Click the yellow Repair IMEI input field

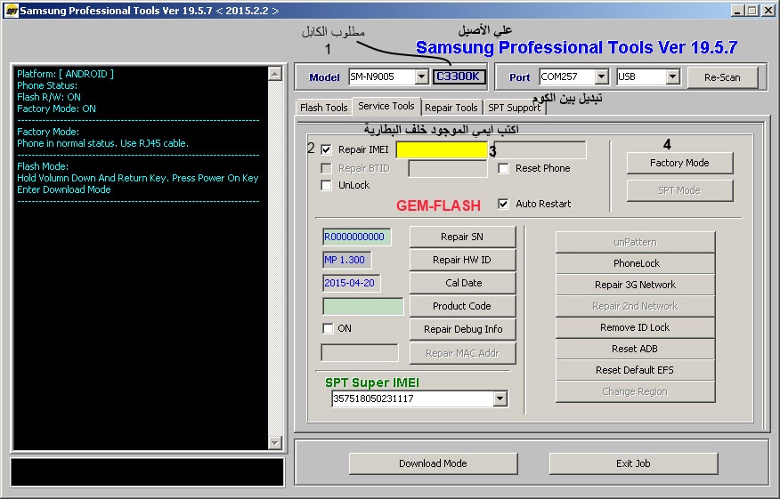(x=442, y=149)
